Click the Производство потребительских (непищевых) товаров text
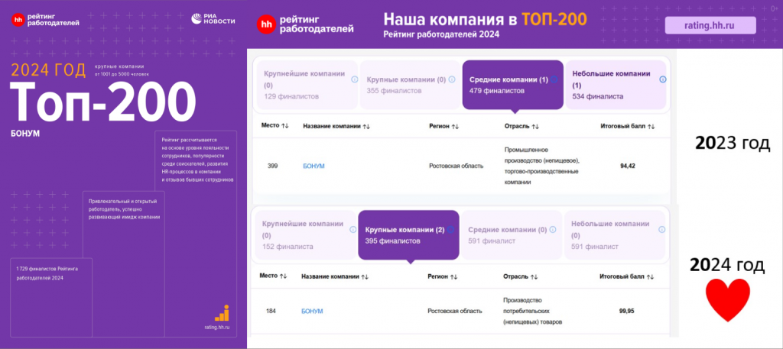This screenshot has height=349, width=783. click(x=533, y=311)
